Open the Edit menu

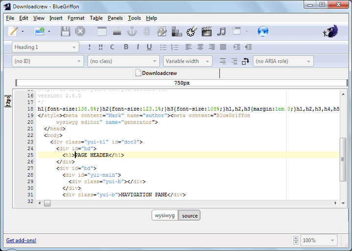click(x=23, y=18)
